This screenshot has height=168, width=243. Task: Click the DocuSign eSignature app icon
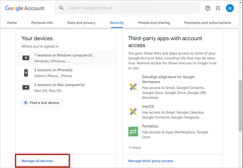133,87
